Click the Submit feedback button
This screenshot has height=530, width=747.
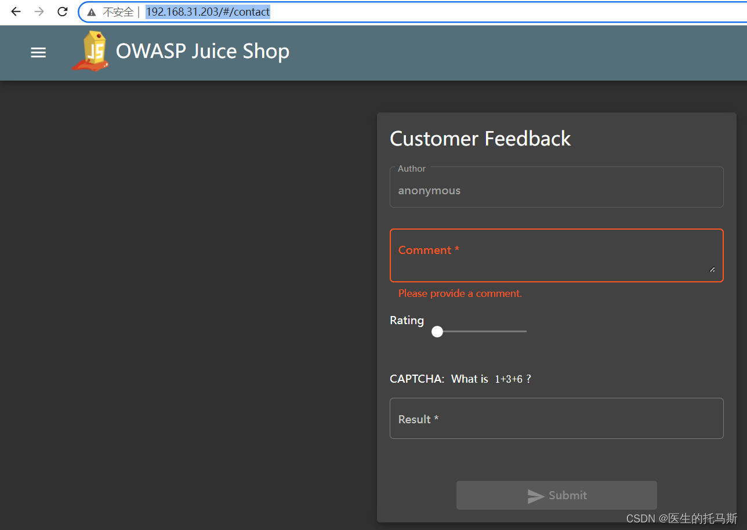point(557,495)
